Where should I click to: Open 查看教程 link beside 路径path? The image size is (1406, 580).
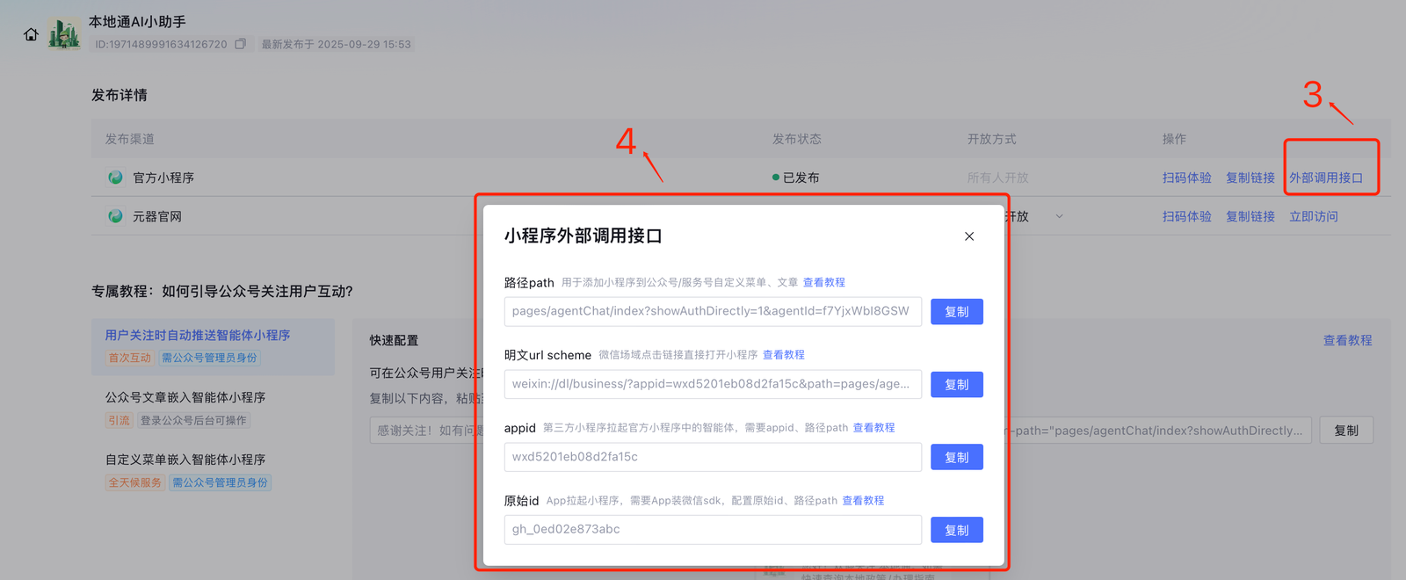click(x=823, y=282)
